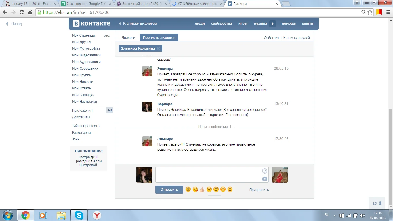393x221 pixels.
Task: Click Эльмира's avatar on the 17:36:03 message
Action: tap(147, 141)
